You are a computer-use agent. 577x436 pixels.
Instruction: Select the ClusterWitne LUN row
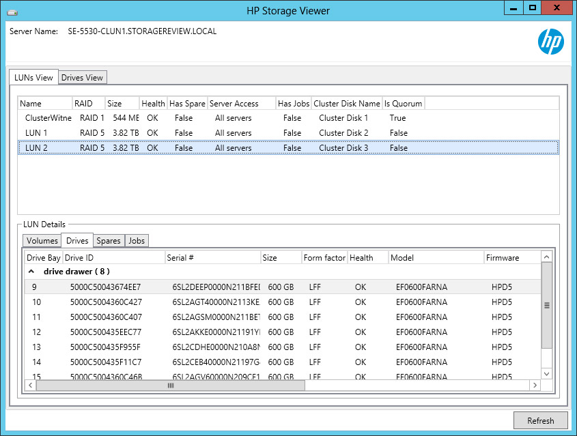(x=288, y=118)
